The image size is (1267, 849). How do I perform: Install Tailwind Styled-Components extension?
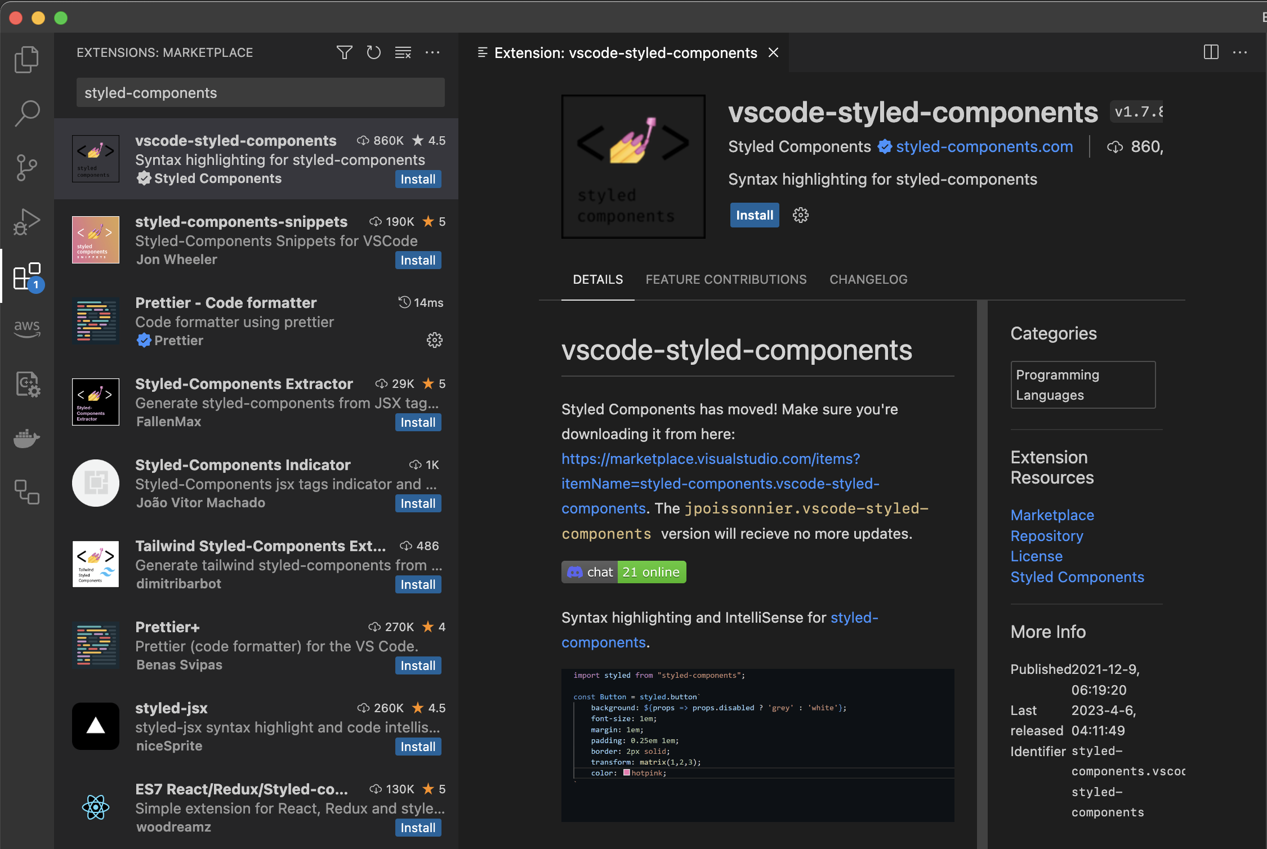[418, 584]
